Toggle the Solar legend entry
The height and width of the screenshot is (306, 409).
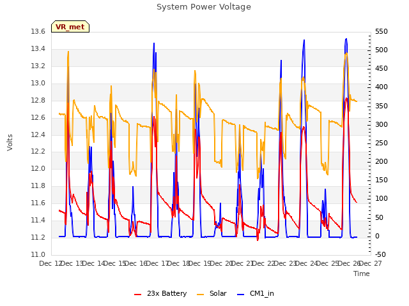click(x=212, y=293)
